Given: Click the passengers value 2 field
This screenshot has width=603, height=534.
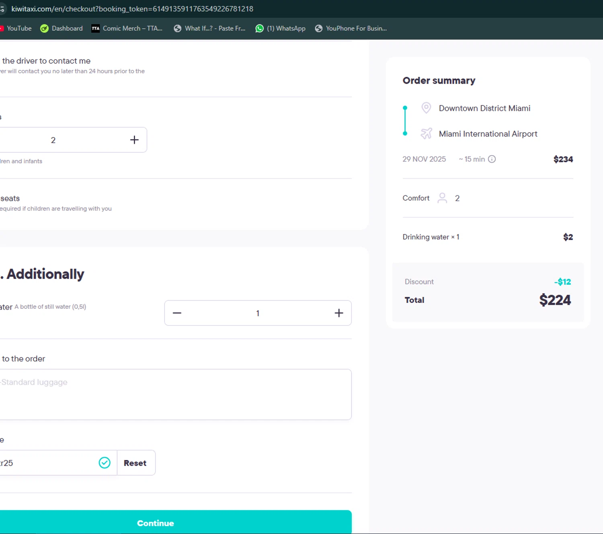Looking at the screenshot, I should pyautogui.click(x=53, y=140).
